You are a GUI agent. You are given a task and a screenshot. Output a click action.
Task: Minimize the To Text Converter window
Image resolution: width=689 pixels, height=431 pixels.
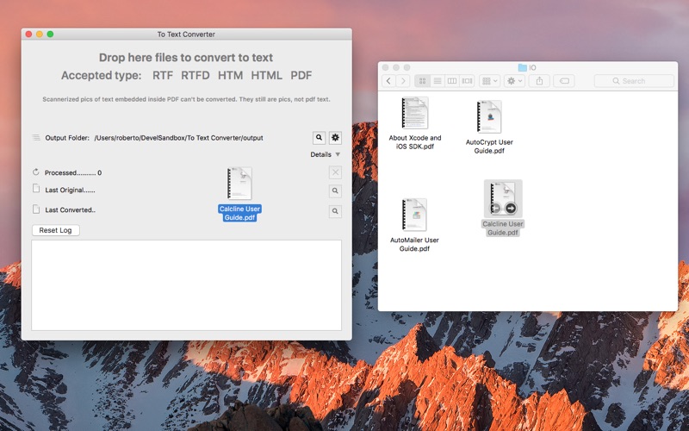coord(40,34)
